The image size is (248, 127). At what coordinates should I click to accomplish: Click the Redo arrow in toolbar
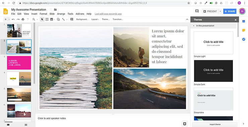coord(18,19)
